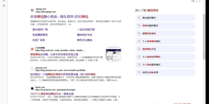Image resolution: width=209 pixels, height=104 pixels.
Task: Click the liezhe.com site favicon
Action: 32,88
